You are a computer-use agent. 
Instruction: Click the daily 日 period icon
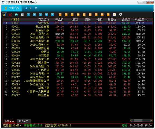pos(28,15)
